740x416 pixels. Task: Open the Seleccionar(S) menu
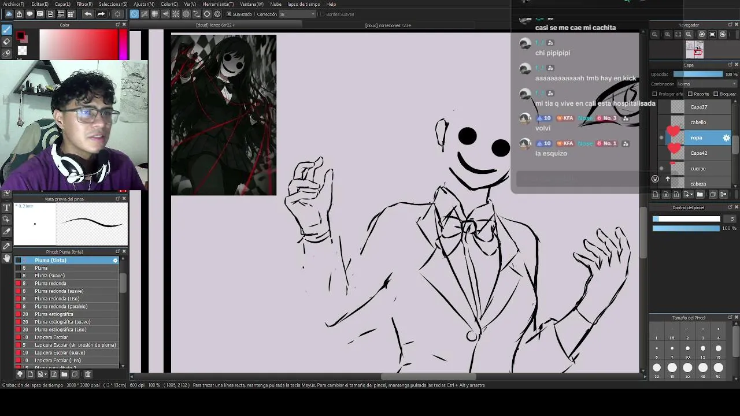tap(113, 4)
